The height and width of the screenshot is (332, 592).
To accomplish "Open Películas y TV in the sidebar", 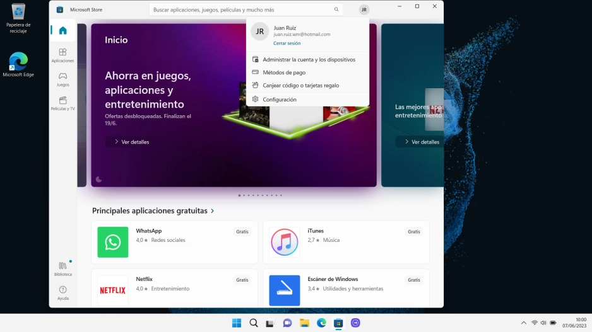I will coord(62,103).
